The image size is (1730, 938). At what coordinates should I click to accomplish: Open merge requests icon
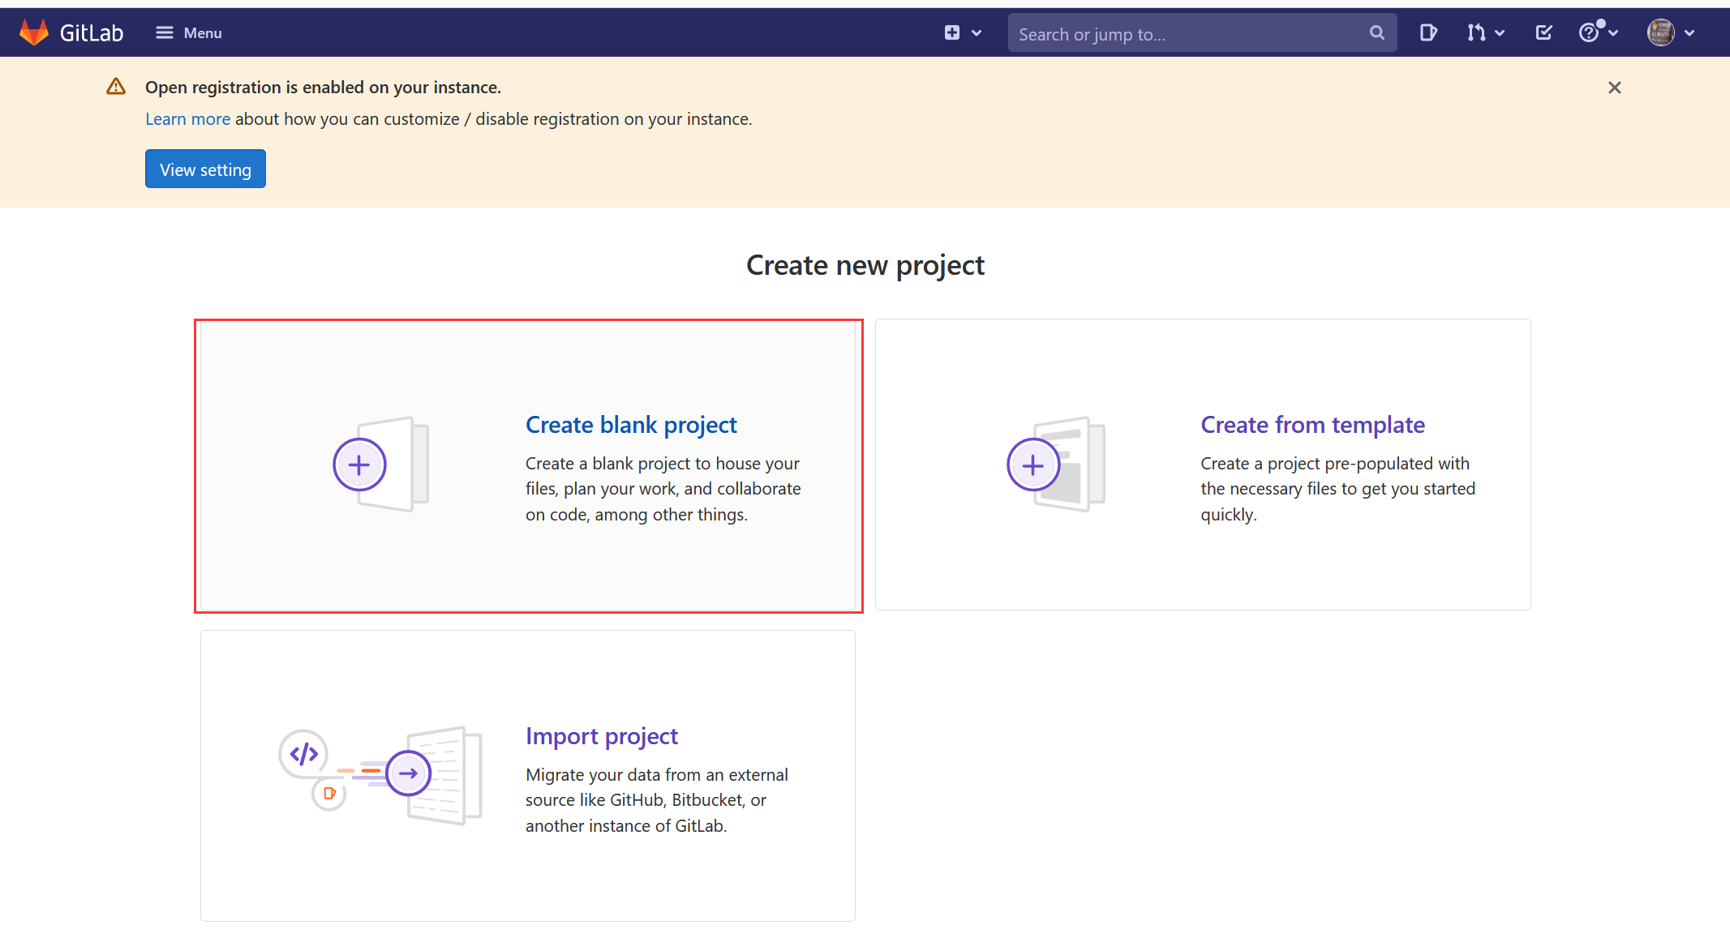[1478, 32]
